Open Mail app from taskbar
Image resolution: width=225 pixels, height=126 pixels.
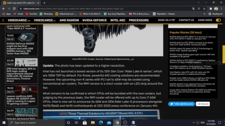pos(109,122)
